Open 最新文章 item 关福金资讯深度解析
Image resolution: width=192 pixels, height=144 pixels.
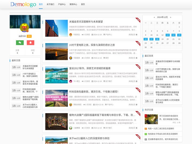coord(30,67)
